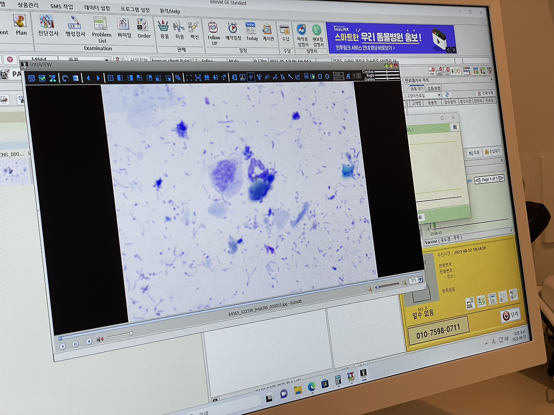Switch to the 외래 대기 tab
Screen dimensions: 554x415
click(x=417, y=89)
